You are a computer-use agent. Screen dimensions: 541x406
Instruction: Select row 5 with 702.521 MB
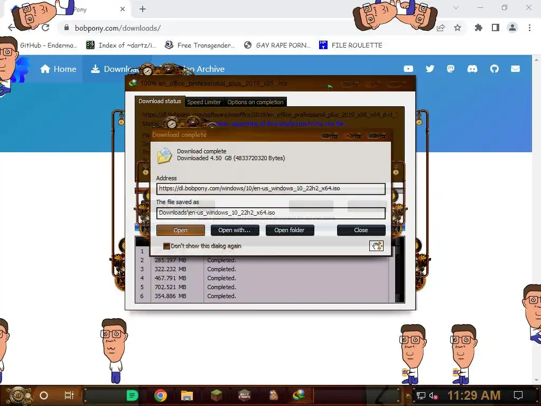262,287
